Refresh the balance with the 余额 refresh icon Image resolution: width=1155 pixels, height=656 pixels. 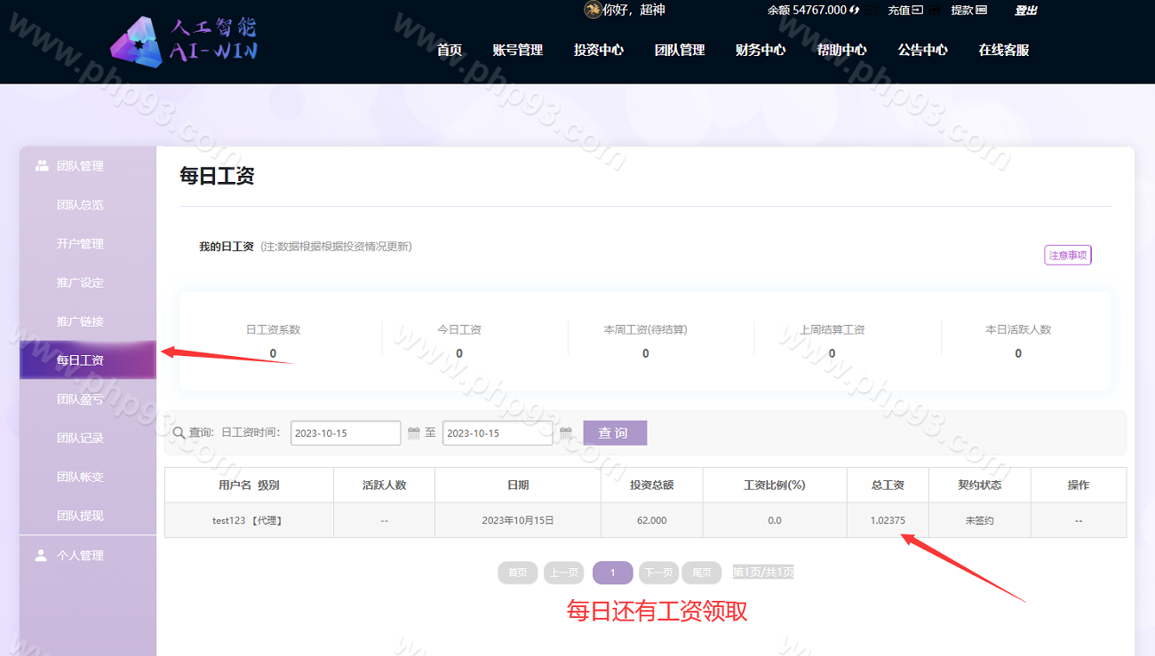pos(854,11)
